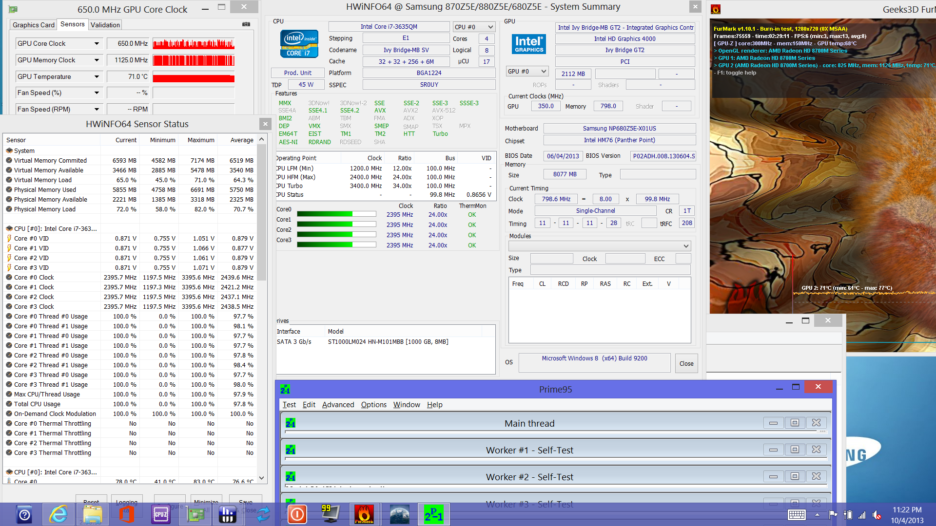936x526 pixels.
Task: Open the Prime95 Help menu
Action: [435, 404]
